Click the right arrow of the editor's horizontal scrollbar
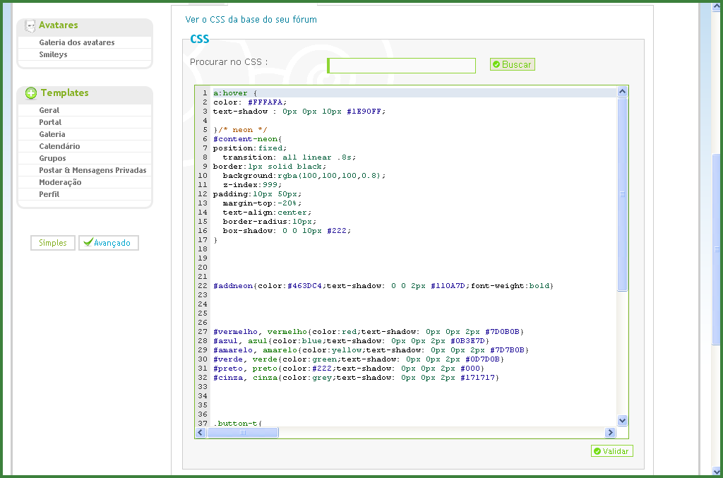723x478 pixels. pyautogui.click(x=610, y=432)
